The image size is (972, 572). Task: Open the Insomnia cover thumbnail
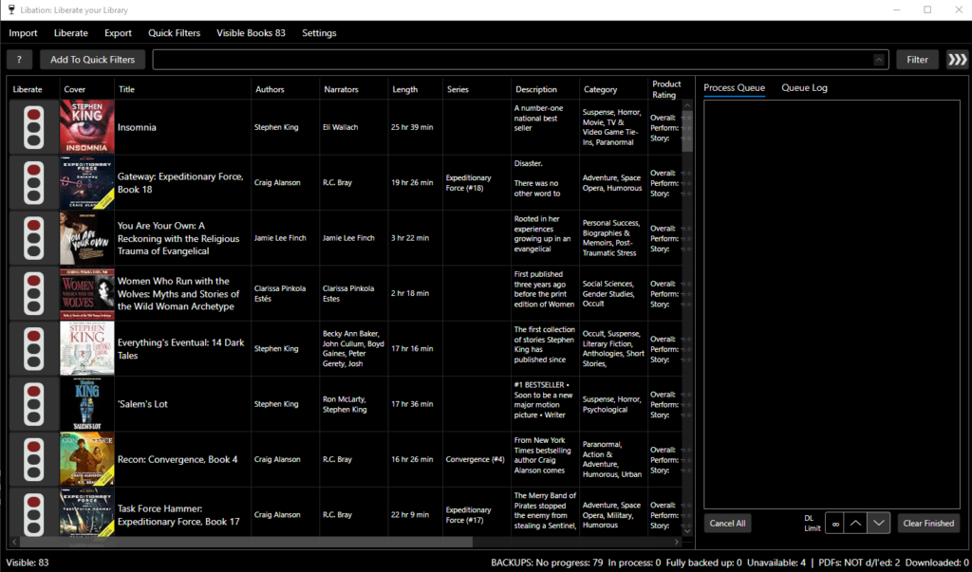tap(87, 127)
